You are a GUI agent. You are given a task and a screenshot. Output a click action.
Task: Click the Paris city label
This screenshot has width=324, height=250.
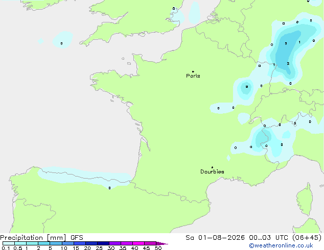(x=193, y=76)
